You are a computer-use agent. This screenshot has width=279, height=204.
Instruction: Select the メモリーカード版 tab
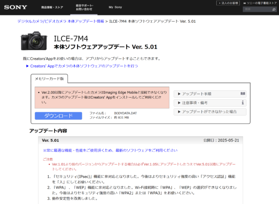[49, 79]
